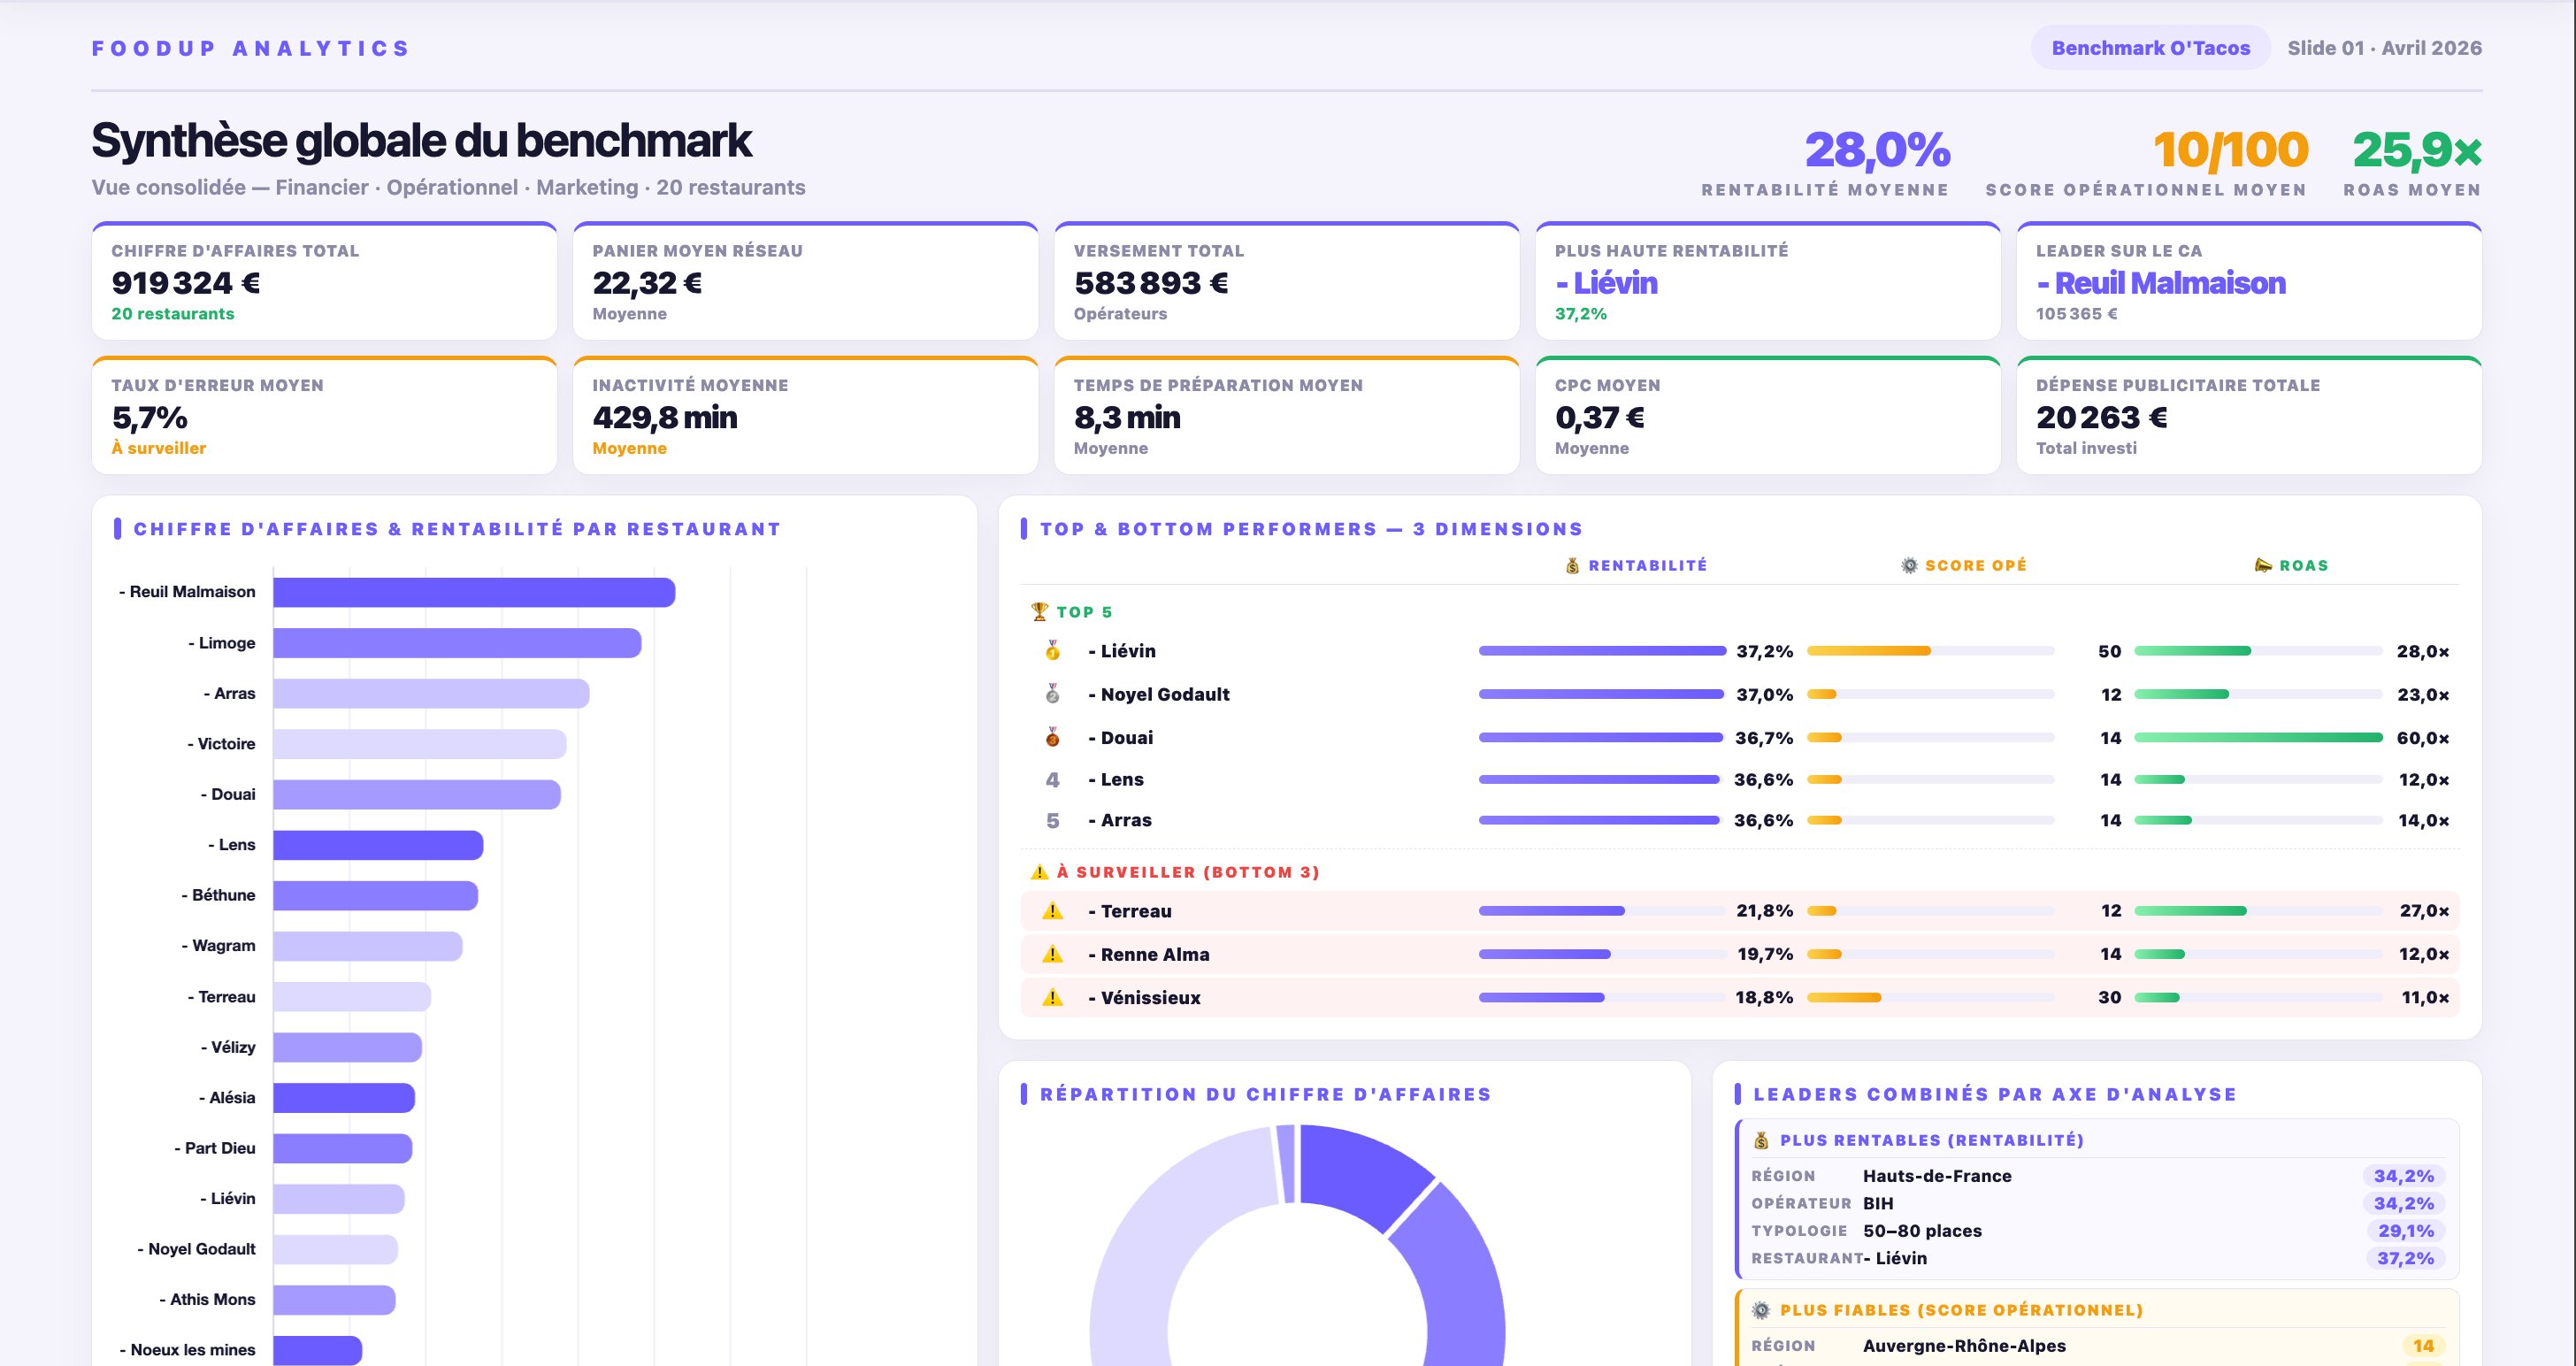Click the Part Dieu bar label

(215, 1148)
